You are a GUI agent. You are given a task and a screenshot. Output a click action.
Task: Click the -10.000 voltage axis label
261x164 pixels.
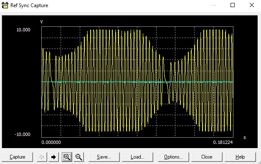click(23, 134)
